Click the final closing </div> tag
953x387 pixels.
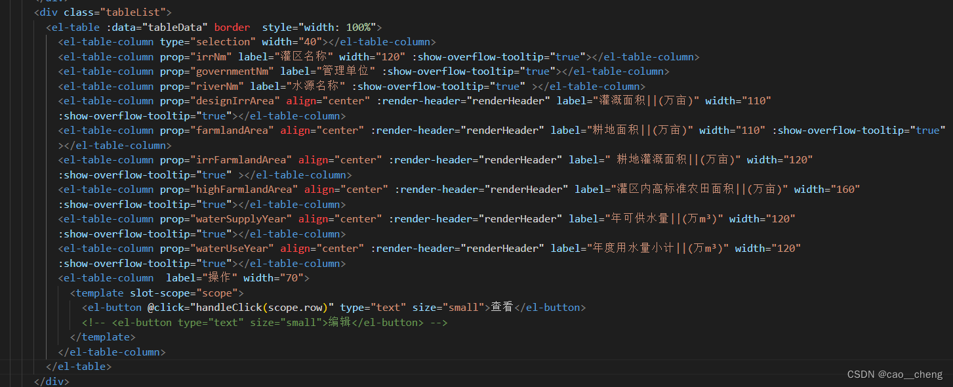pos(52,380)
